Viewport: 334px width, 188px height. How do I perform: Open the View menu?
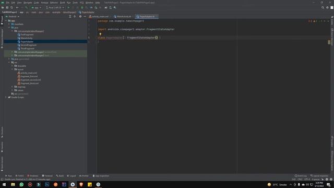pos(19,3)
